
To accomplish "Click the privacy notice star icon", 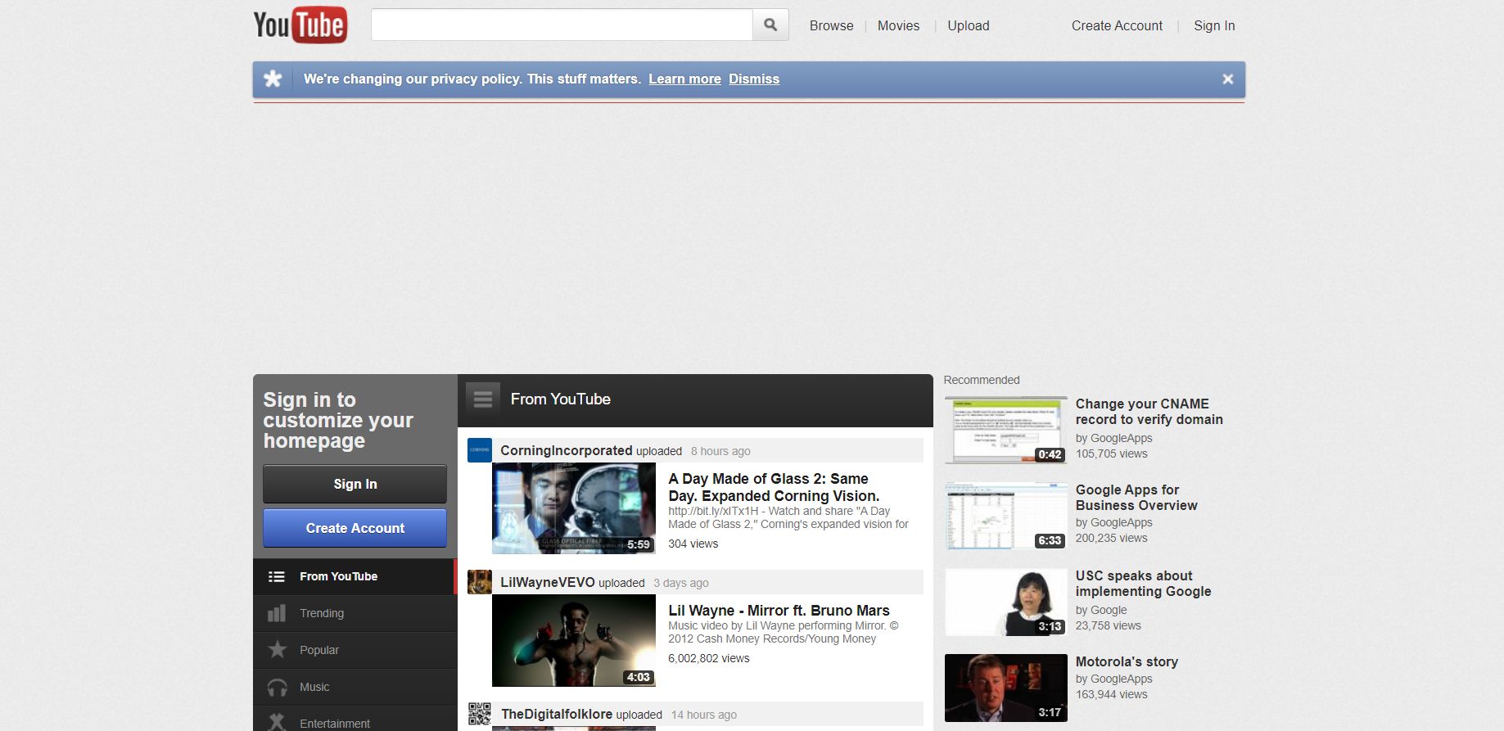I will [x=273, y=79].
